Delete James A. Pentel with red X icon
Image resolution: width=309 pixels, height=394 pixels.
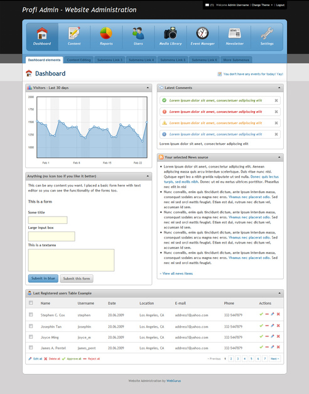278,347
